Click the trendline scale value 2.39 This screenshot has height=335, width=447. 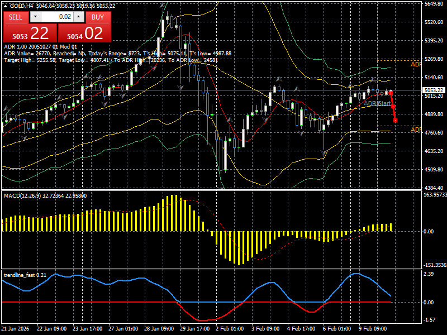coord(429,274)
